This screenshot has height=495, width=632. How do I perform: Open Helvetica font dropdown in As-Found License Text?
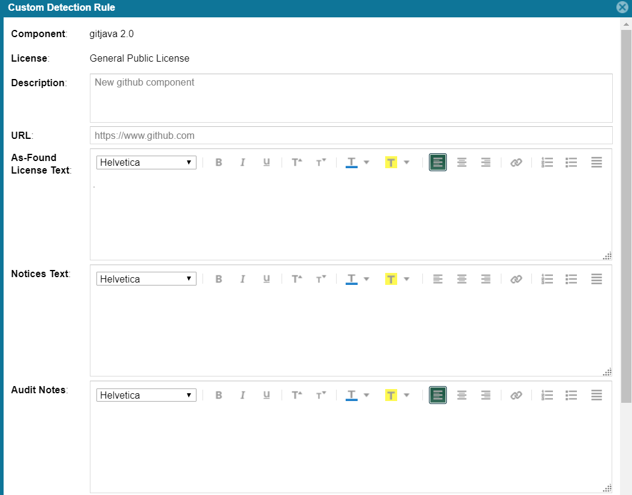(146, 162)
